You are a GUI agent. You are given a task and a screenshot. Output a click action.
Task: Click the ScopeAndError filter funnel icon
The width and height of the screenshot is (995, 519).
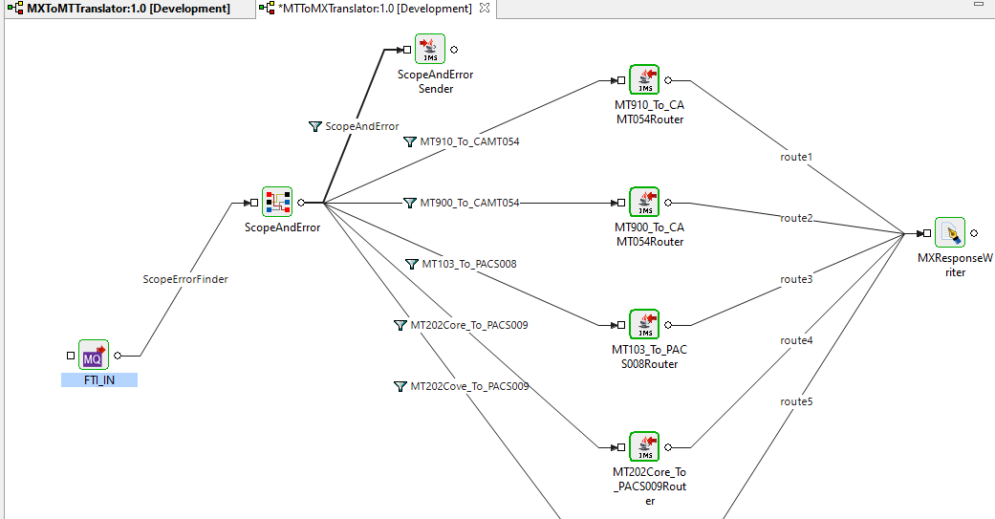pyautogui.click(x=315, y=126)
